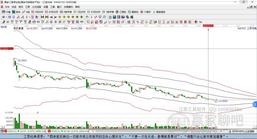Open the T数字表 tool
The width and height of the screenshot is (257, 139).
(108, 12)
